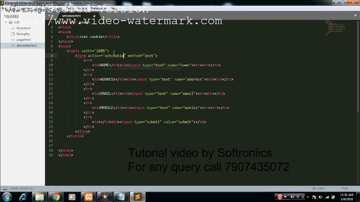The image size is (360, 202).
Task: Click the code icon beside form.html
Action: [13, 28]
